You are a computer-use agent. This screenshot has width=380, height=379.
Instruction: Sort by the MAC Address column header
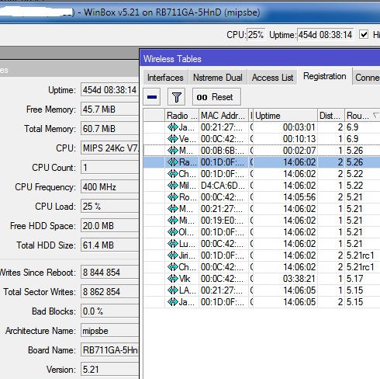click(x=223, y=116)
